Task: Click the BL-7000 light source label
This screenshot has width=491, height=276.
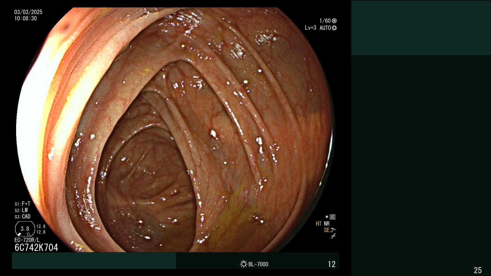Action: tap(258, 264)
